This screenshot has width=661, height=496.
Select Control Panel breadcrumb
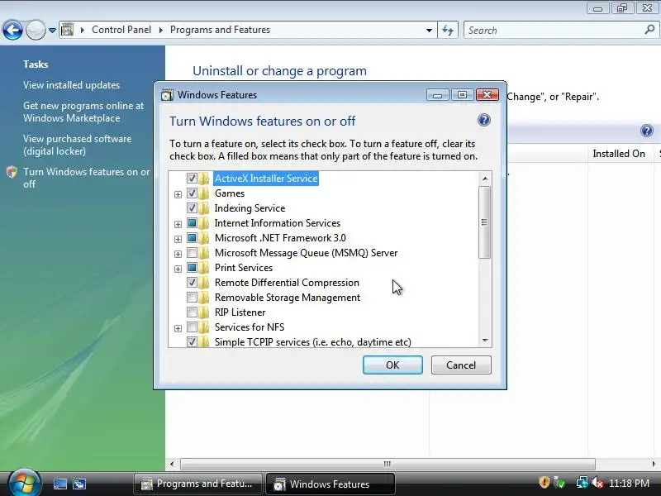(x=121, y=30)
